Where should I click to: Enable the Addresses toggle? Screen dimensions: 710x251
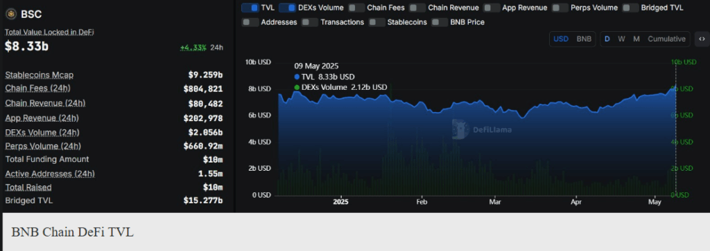250,22
